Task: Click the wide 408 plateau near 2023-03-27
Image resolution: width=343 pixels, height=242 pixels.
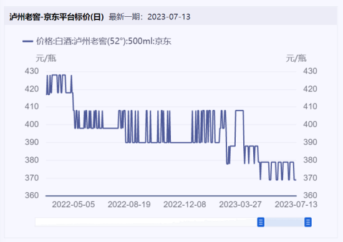Action: [239, 110]
